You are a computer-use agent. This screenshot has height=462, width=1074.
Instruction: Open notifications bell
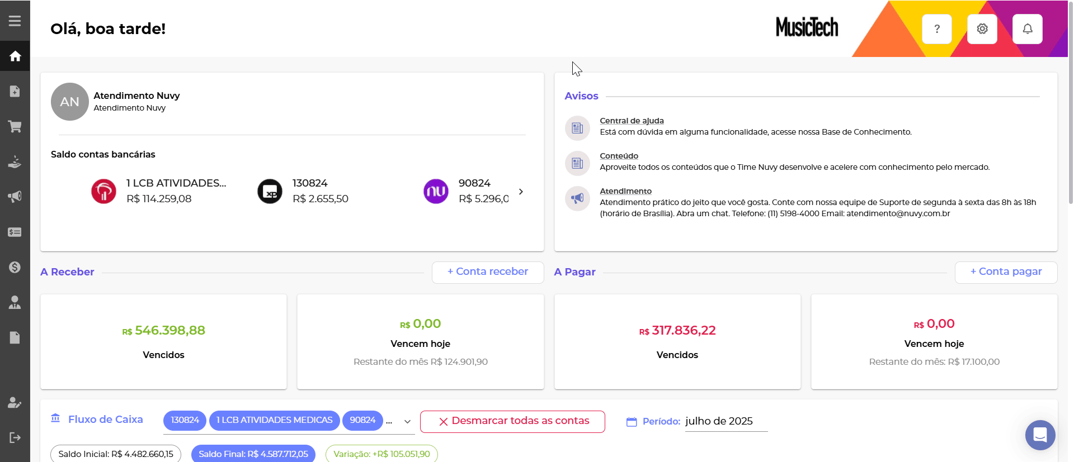click(1028, 29)
